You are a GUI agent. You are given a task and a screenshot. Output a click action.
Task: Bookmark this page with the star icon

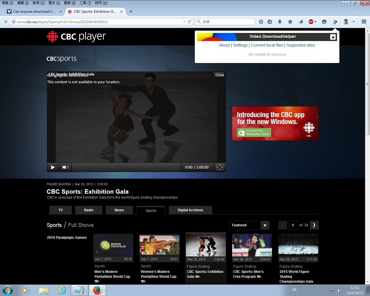(261, 22)
